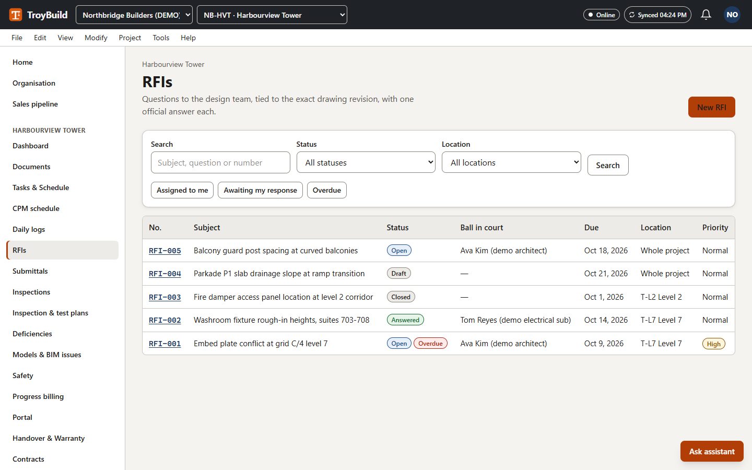This screenshot has height=470, width=752.
Task: Select RFIs in the sidebar
Action: [63, 250]
